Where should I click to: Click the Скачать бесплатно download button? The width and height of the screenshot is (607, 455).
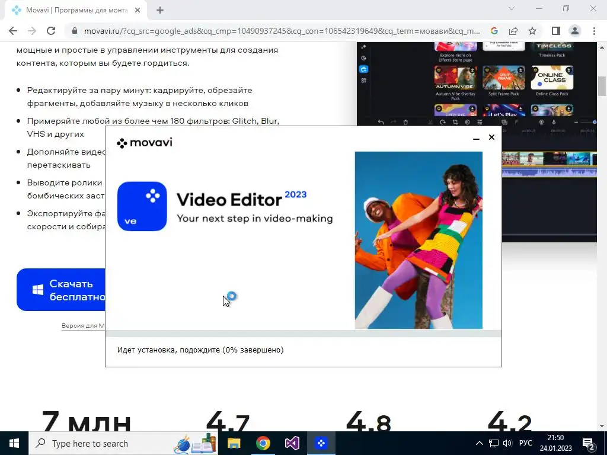click(x=61, y=290)
